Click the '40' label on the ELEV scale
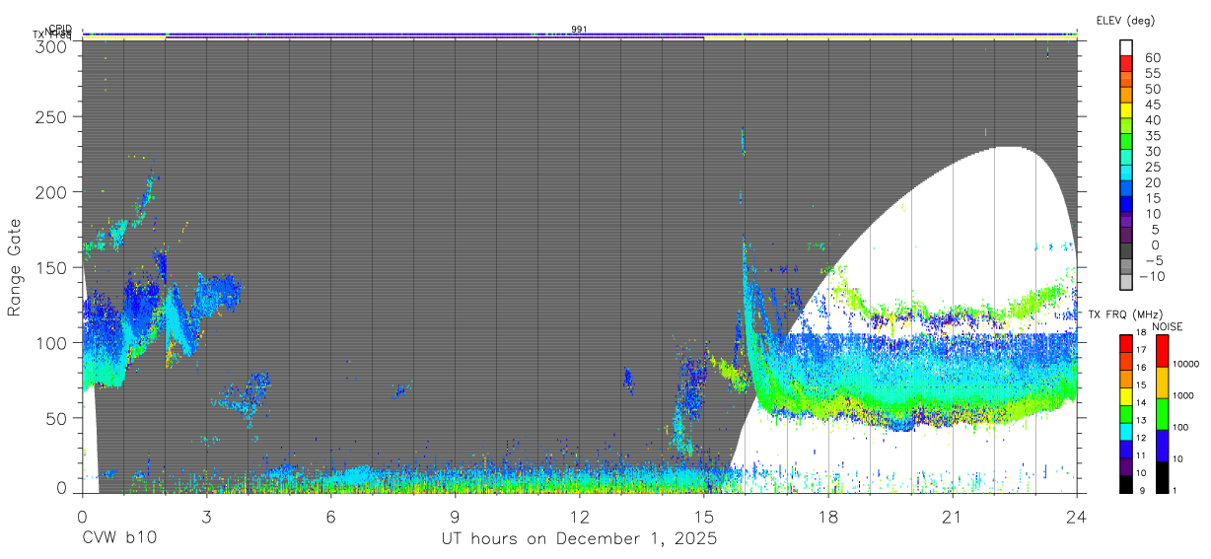This screenshot has height=559, width=1211. click(1152, 120)
